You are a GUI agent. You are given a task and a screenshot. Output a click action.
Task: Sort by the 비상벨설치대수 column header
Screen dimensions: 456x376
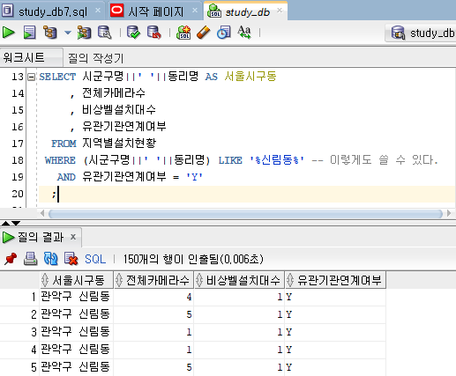click(239, 280)
